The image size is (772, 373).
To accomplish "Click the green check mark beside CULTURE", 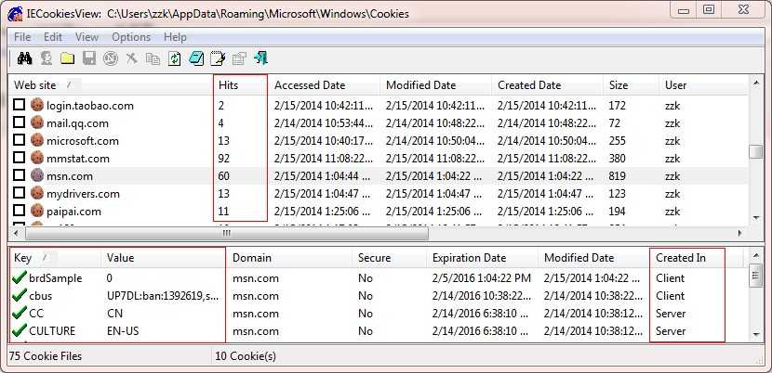I will point(19,330).
